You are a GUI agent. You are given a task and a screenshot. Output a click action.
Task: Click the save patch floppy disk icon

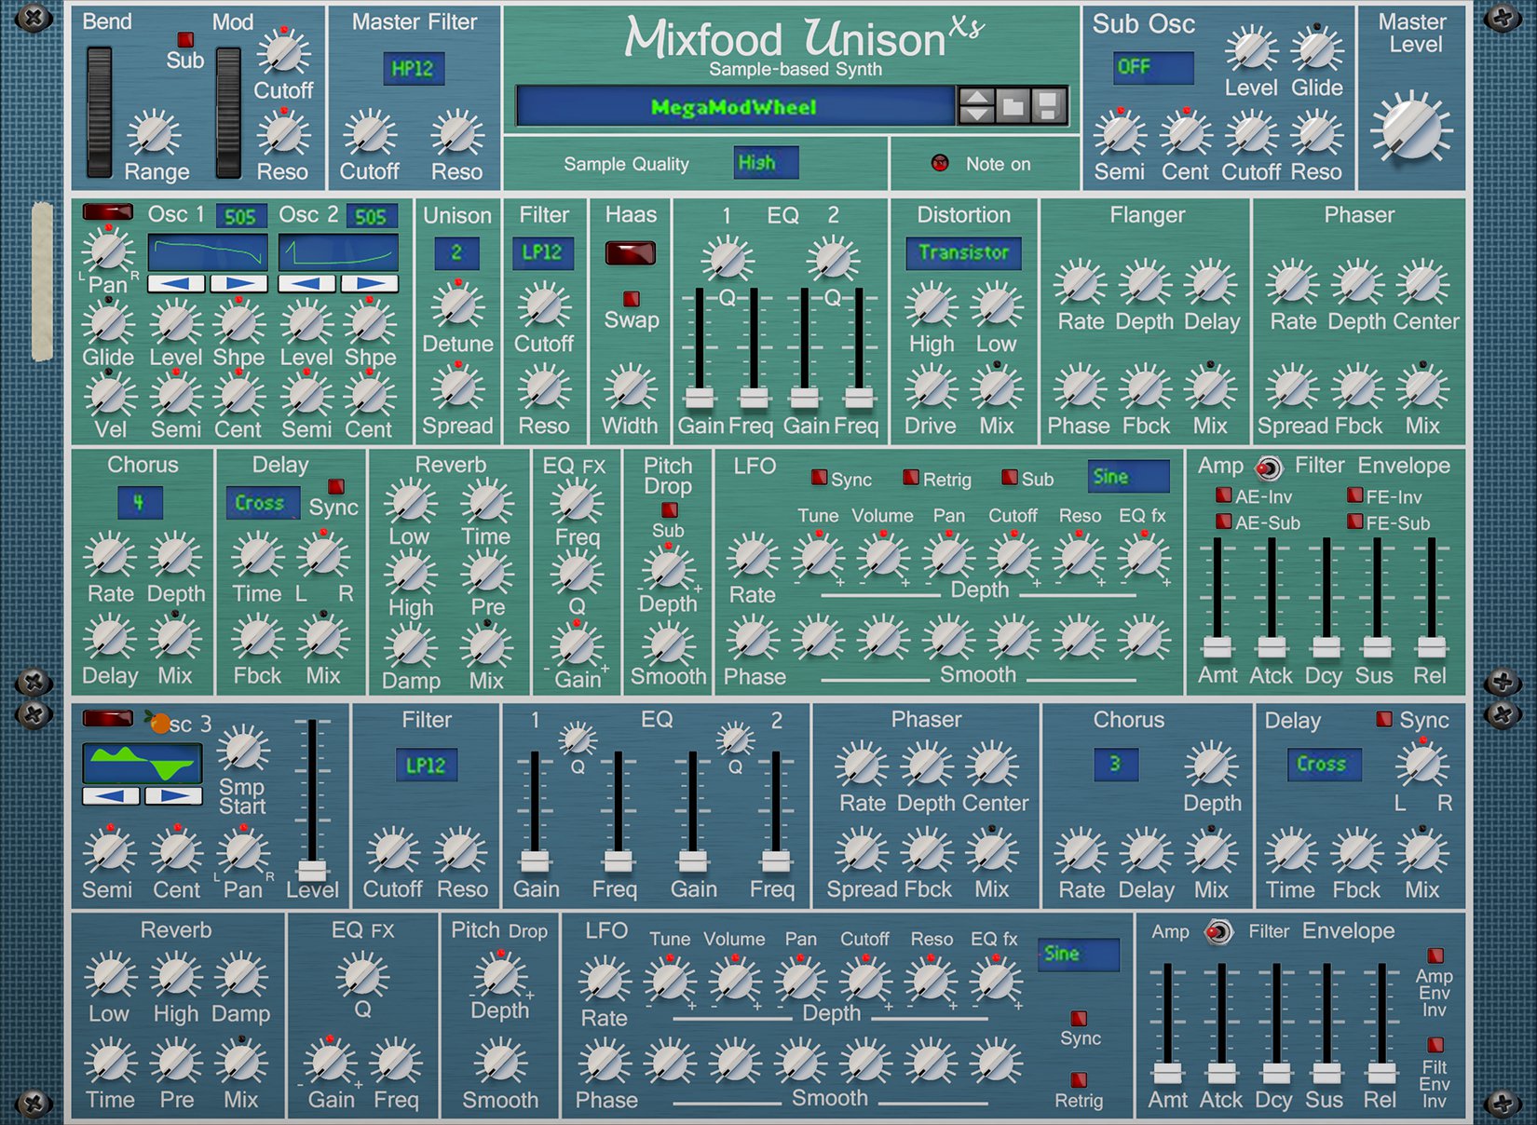click(x=1048, y=106)
